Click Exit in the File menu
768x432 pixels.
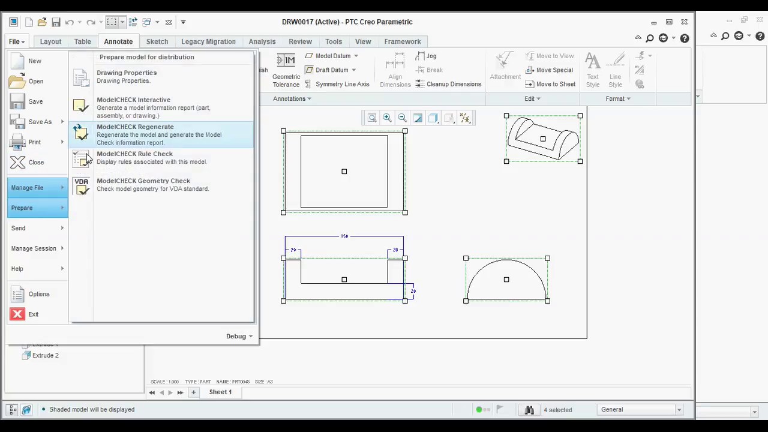[37, 314]
